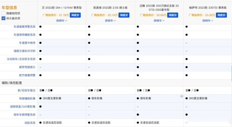
Task: Click the 辅助/操控配置 section header
Action: (12, 83)
